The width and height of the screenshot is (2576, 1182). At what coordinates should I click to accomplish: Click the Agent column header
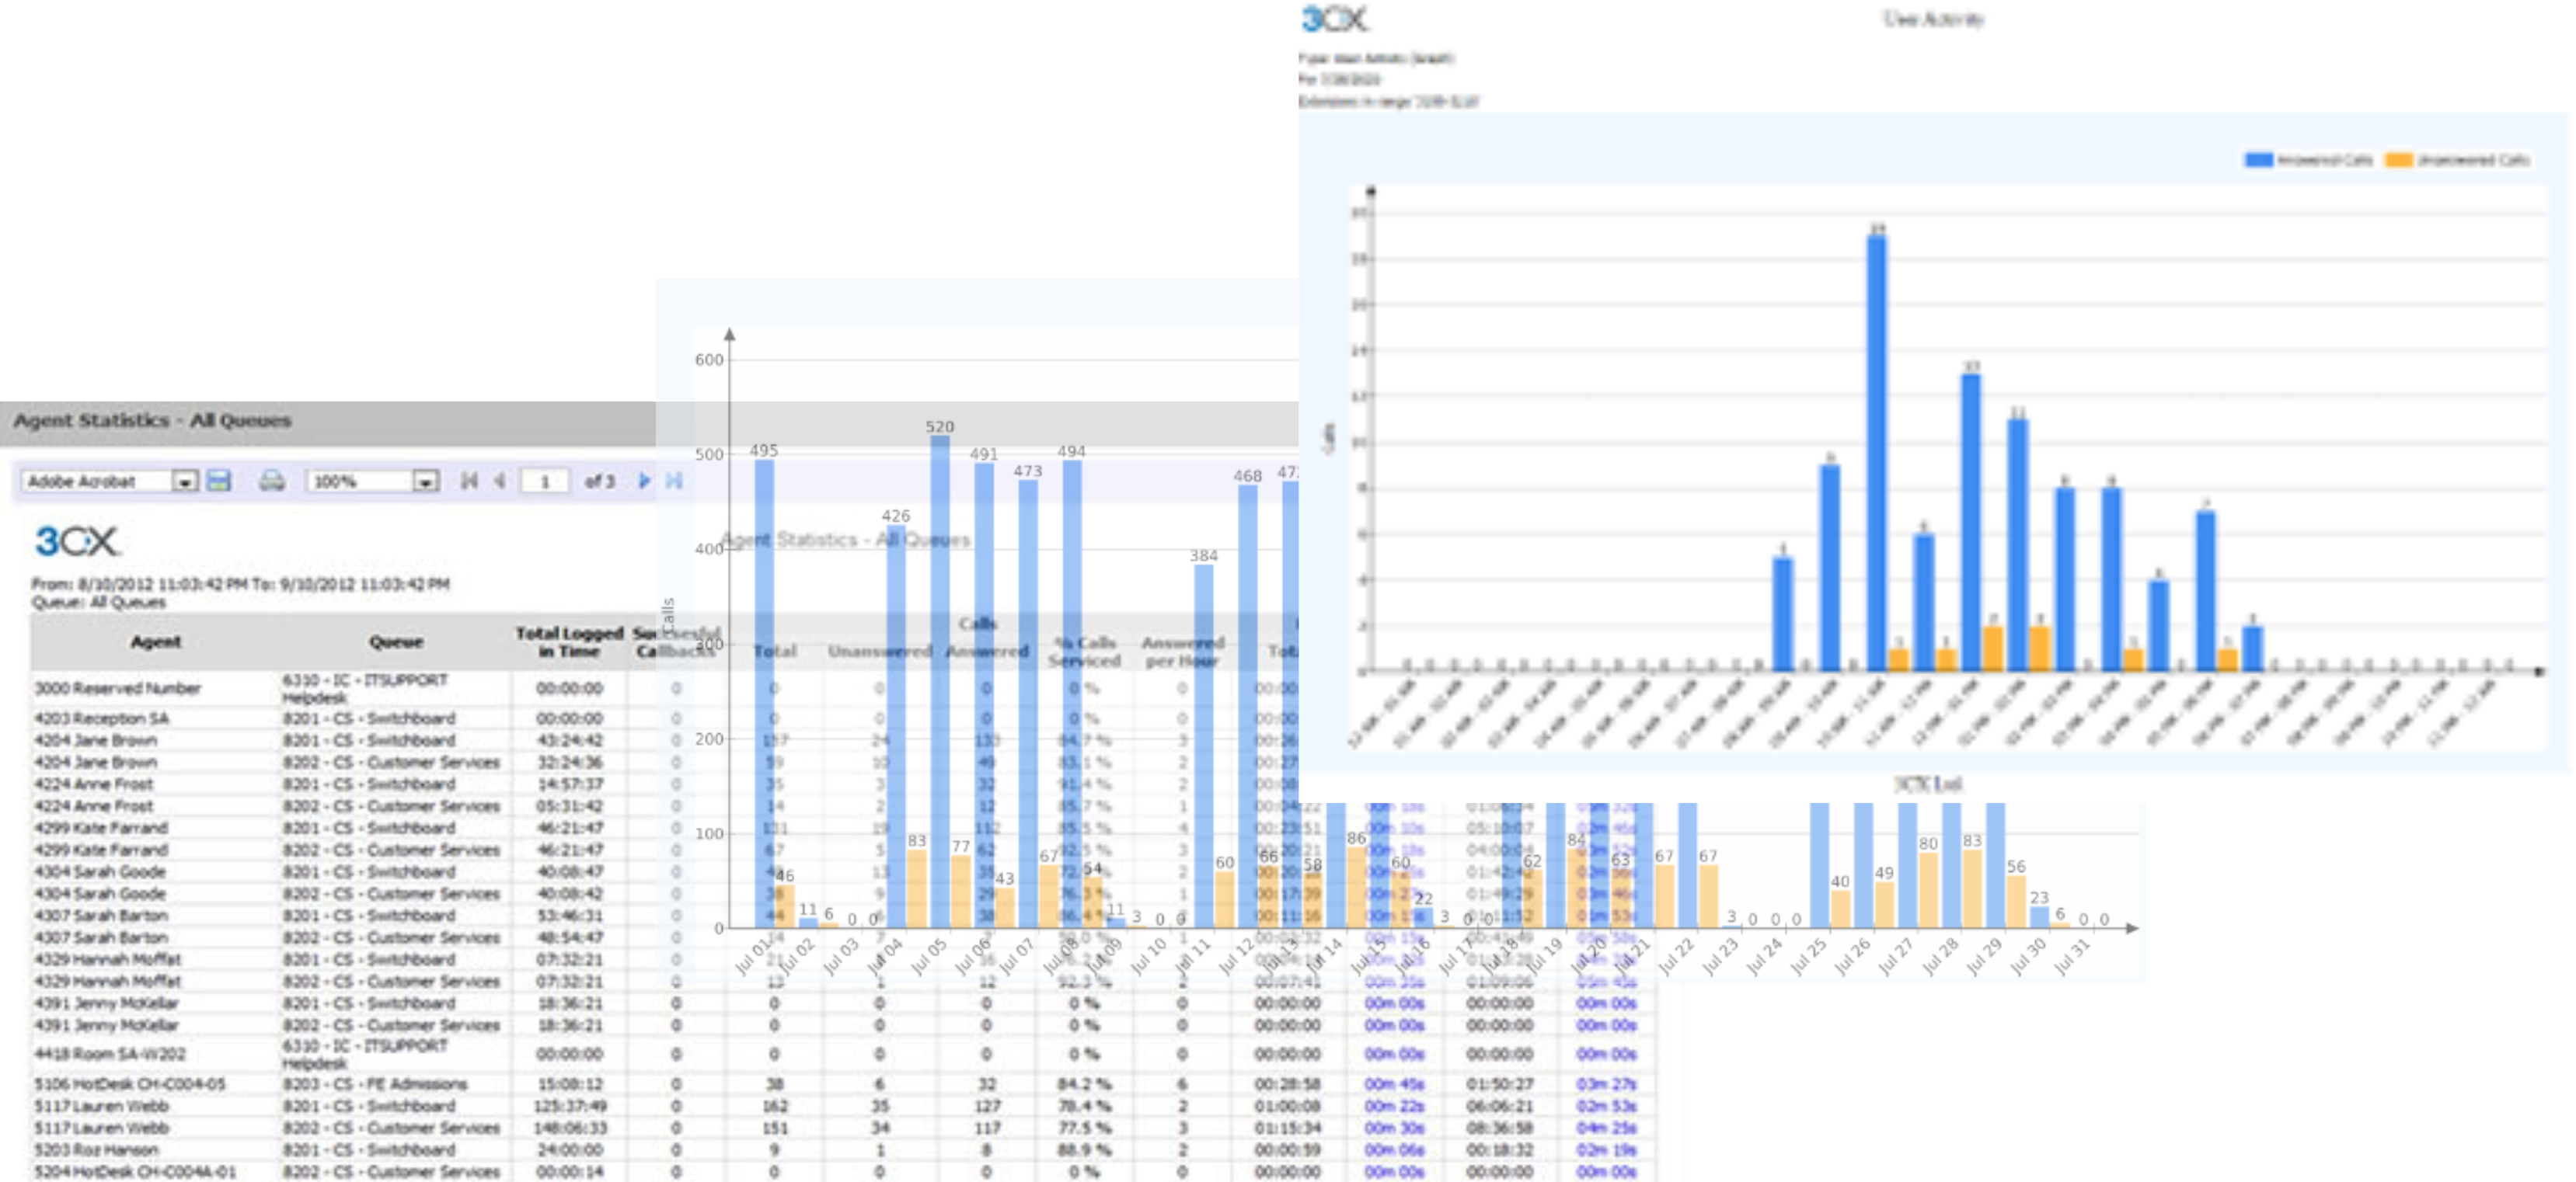pos(156,641)
